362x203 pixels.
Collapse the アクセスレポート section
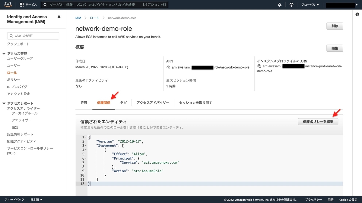pyautogui.click(x=4, y=103)
